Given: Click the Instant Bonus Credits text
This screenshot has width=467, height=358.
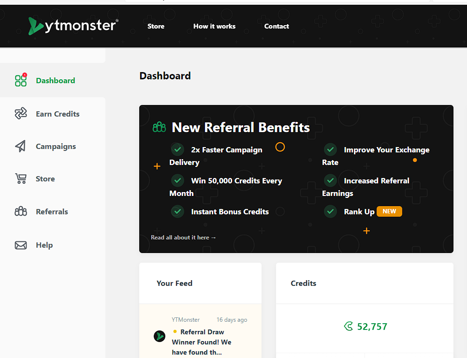Looking at the screenshot, I should click(230, 211).
